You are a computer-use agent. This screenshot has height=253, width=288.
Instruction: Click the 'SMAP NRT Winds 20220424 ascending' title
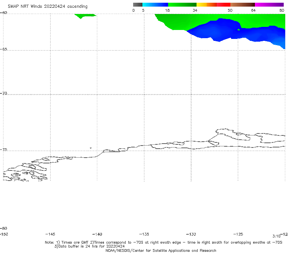point(47,7)
